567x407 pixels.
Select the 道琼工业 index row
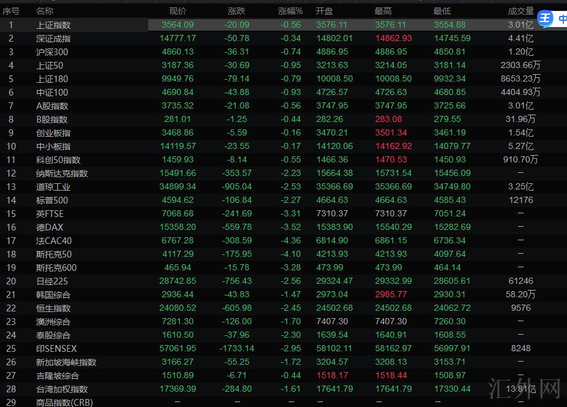click(x=53, y=187)
